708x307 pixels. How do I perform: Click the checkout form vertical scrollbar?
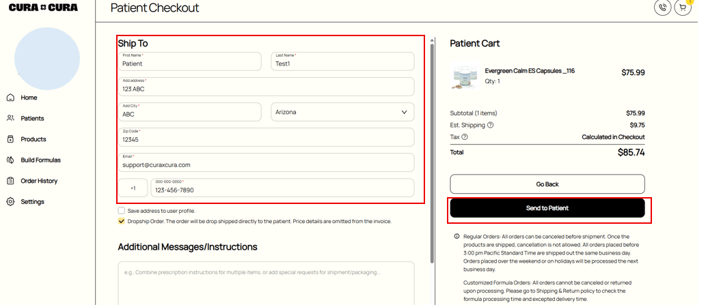point(431,150)
